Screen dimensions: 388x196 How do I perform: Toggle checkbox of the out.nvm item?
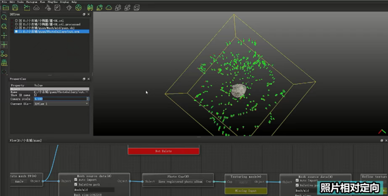16,32
